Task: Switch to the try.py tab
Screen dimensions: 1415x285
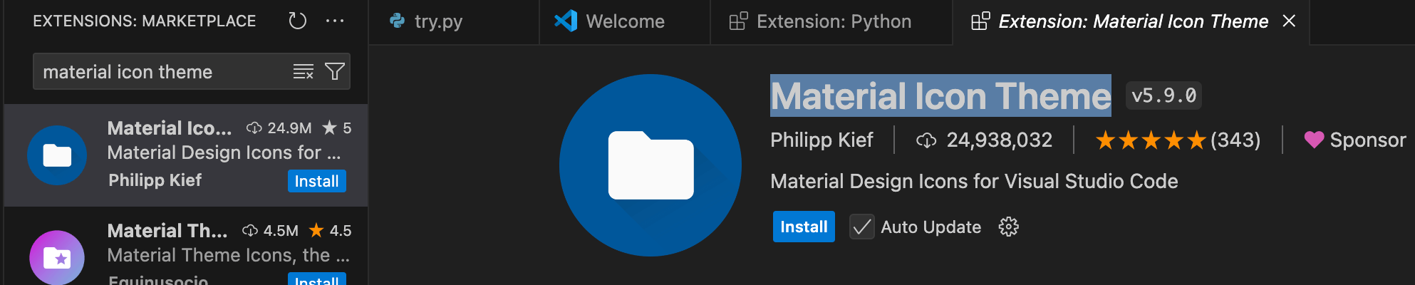Action: tap(437, 22)
